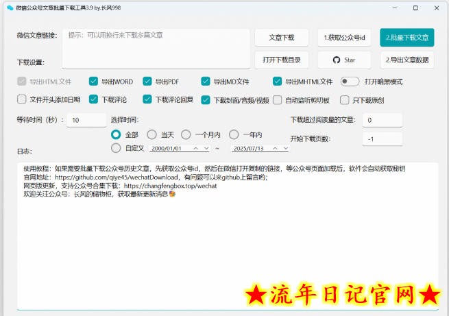Click the app icon in title bar
The width and height of the screenshot is (449, 316).
(x=10, y=8)
